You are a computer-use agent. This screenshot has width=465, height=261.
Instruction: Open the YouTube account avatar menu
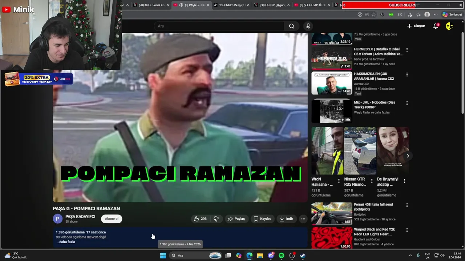[x=449, y=26]
